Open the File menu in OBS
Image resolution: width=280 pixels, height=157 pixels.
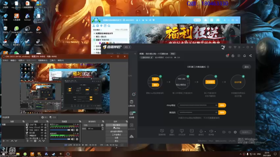(x=5, y=60)
